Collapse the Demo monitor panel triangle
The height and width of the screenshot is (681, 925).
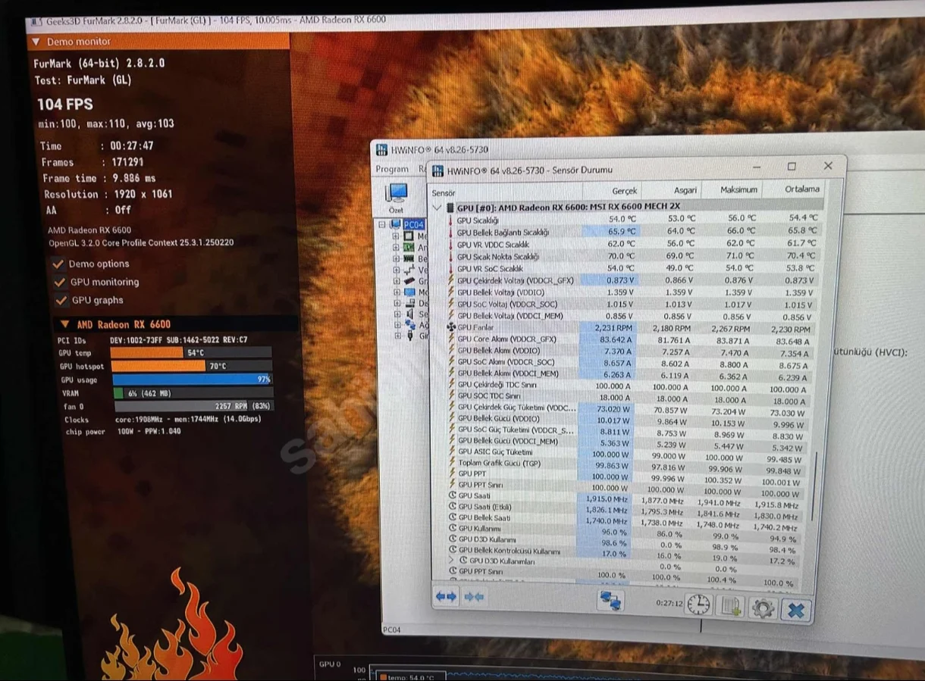click(36, 42)
